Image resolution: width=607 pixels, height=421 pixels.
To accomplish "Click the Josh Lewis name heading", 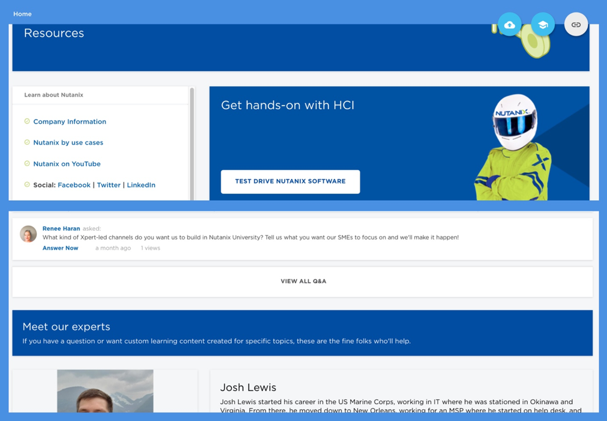I will pyautogui.click(x=248, y=387).
